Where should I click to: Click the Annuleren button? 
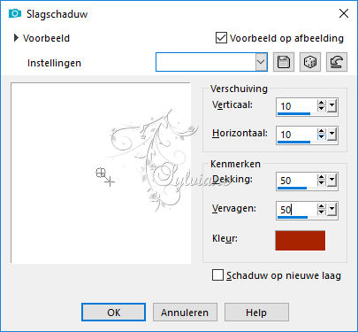tap(185, 313)
